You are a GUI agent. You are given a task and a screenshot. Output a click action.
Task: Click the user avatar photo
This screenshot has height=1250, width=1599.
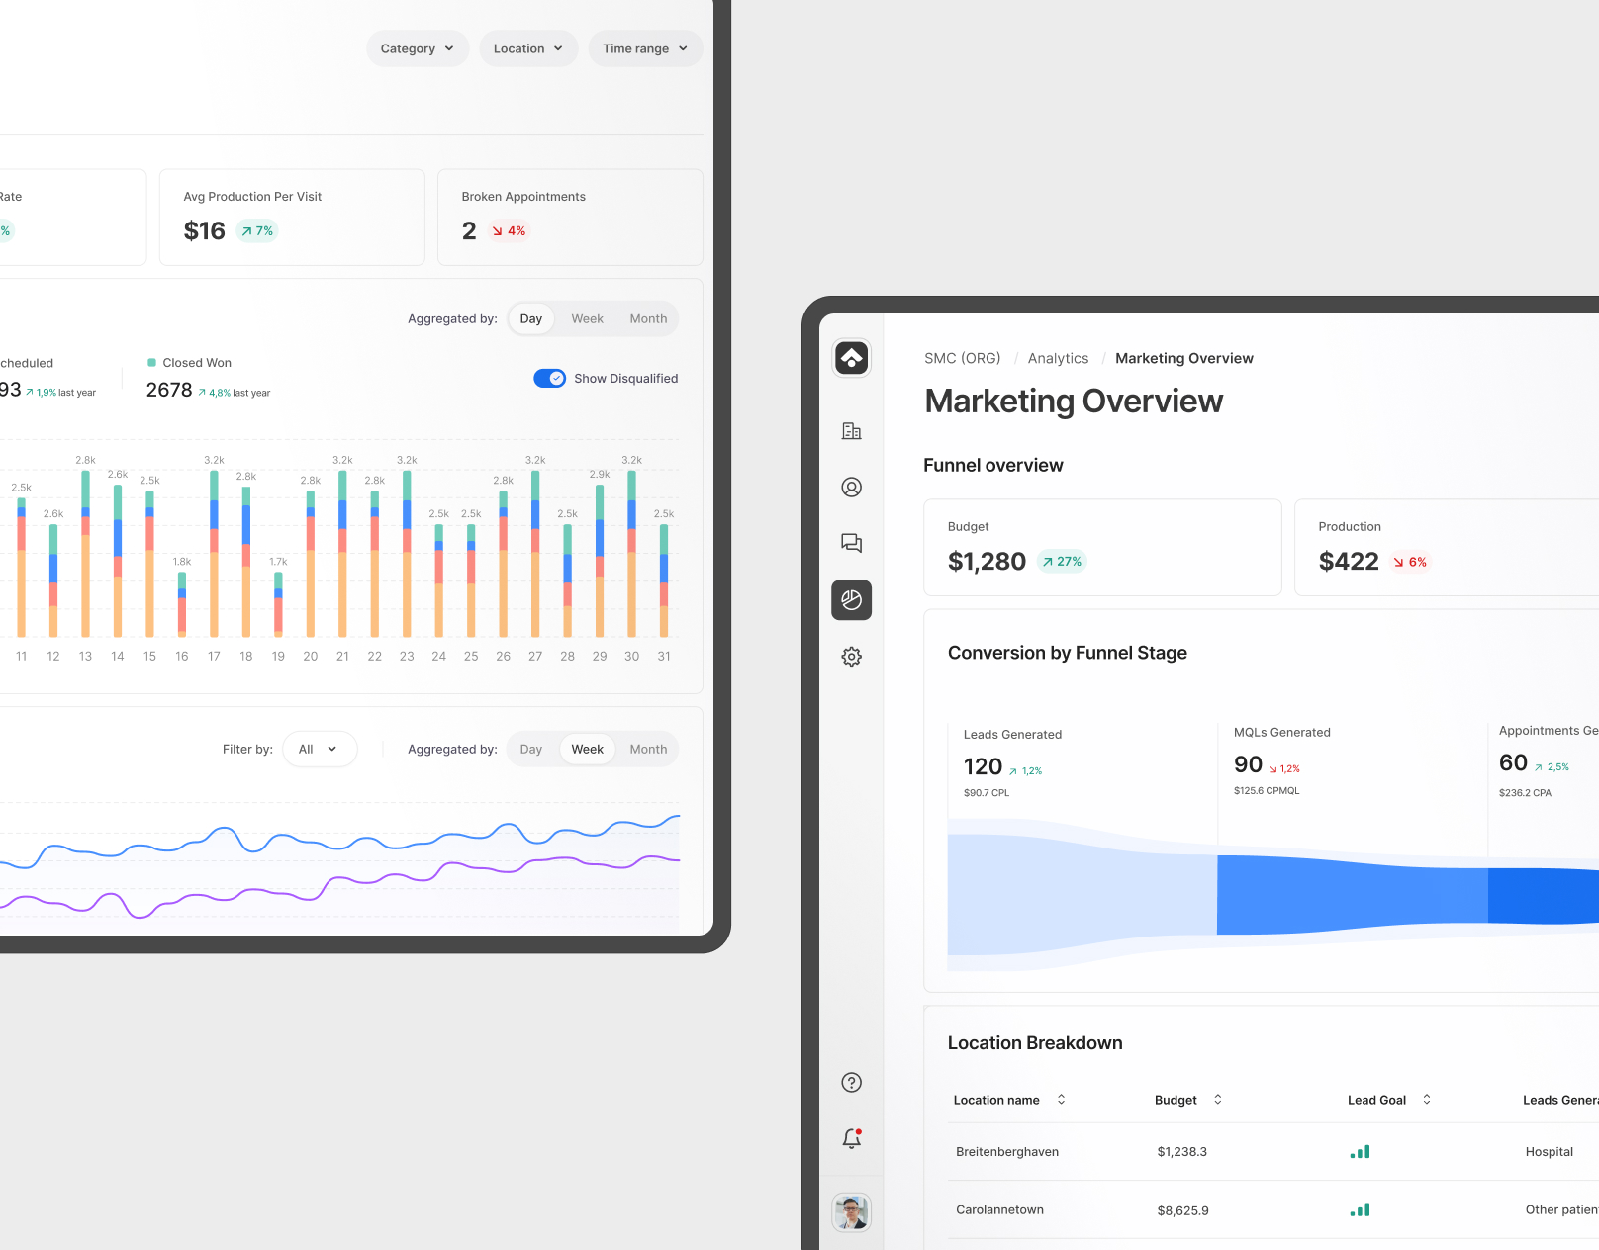[x=851, y=1211]
